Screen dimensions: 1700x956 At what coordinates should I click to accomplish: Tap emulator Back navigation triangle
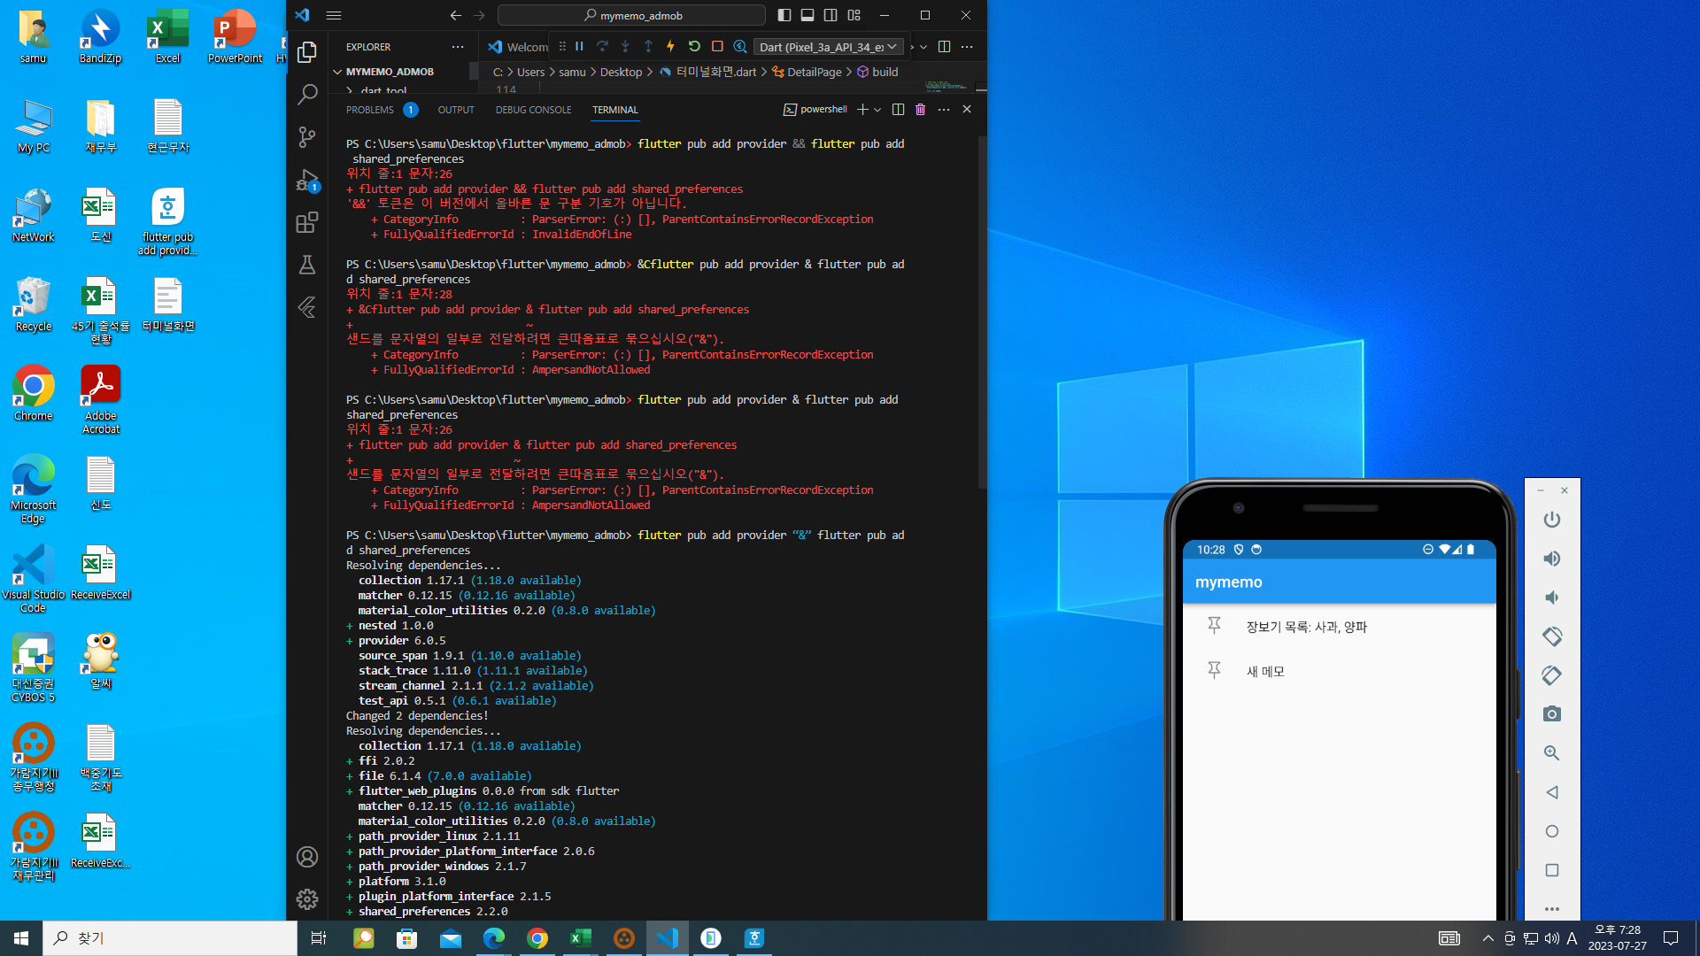point(1552,792)
